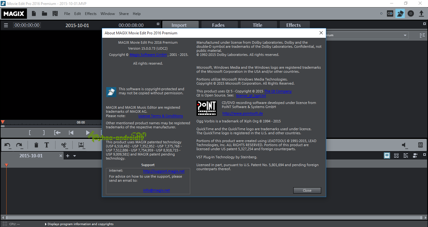Open the Magix Software GmbH link
The height and width of the screenshot is (227, 428).
(148, 55)
